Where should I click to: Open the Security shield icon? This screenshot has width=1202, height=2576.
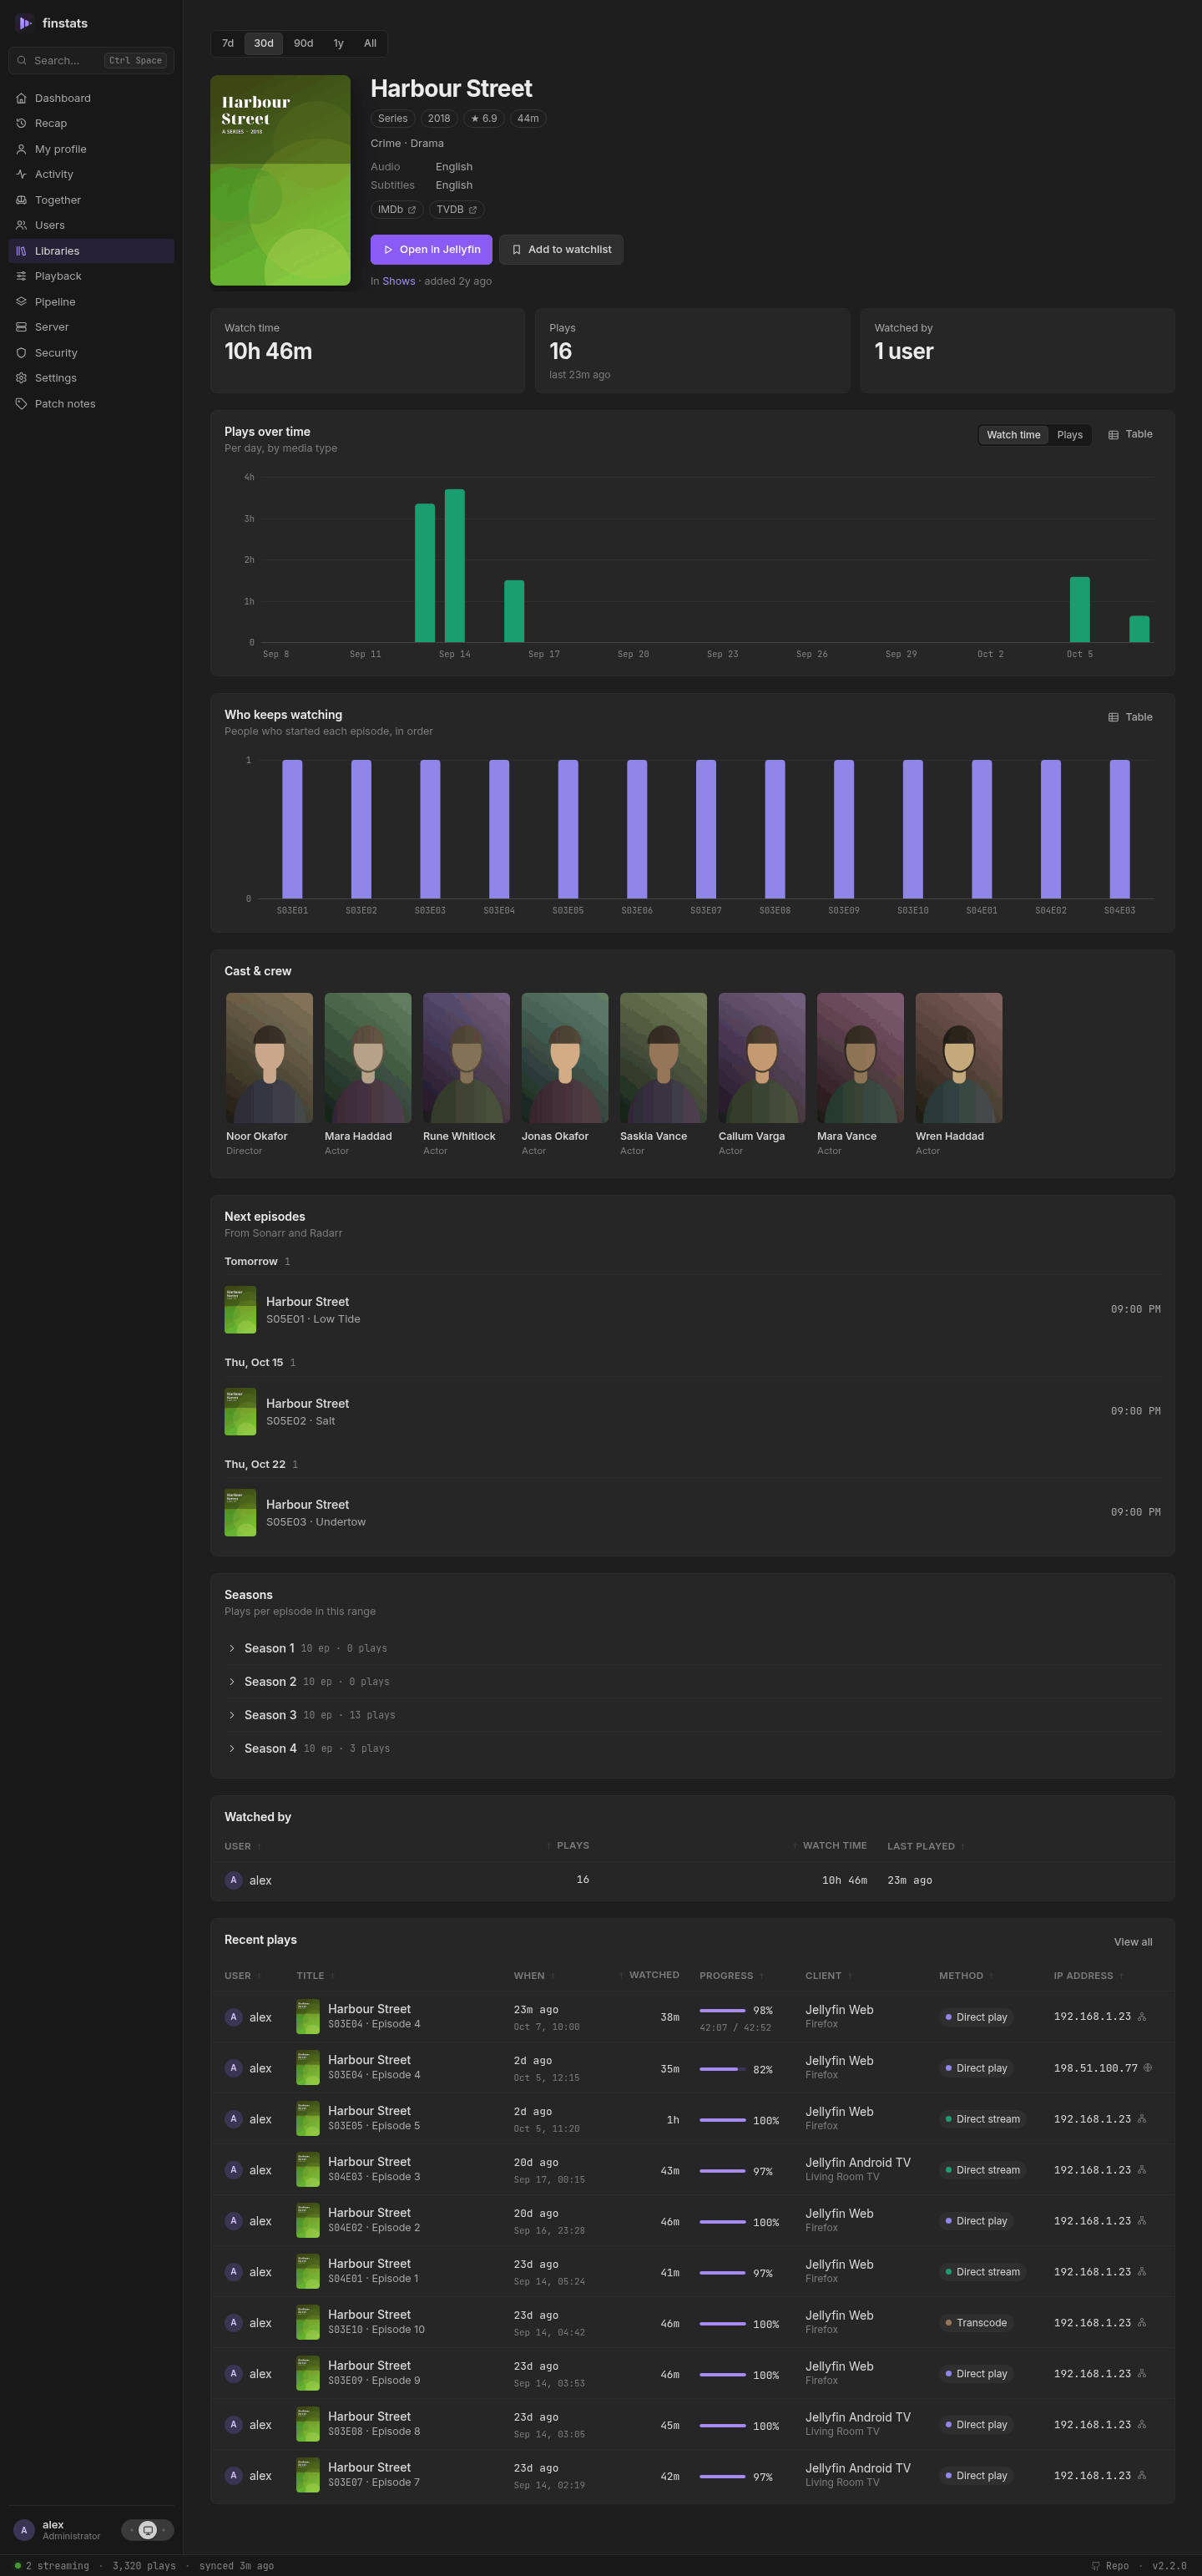pyautogui.click(x=21, y=353)
